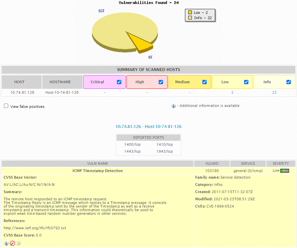Viewport: 297px width, 248px height.
Task: Mark vulnerability as false positive red check icon
Action: click(x=12, y=243)
